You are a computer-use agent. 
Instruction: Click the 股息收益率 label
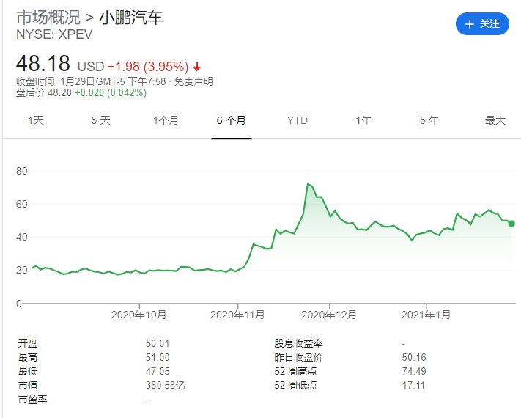tap(298, 343)
